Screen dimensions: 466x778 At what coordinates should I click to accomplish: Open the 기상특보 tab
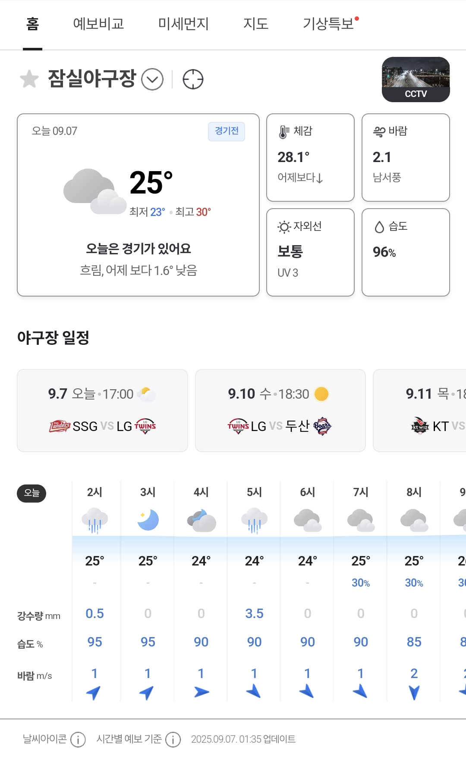click(x=329, y=24)
